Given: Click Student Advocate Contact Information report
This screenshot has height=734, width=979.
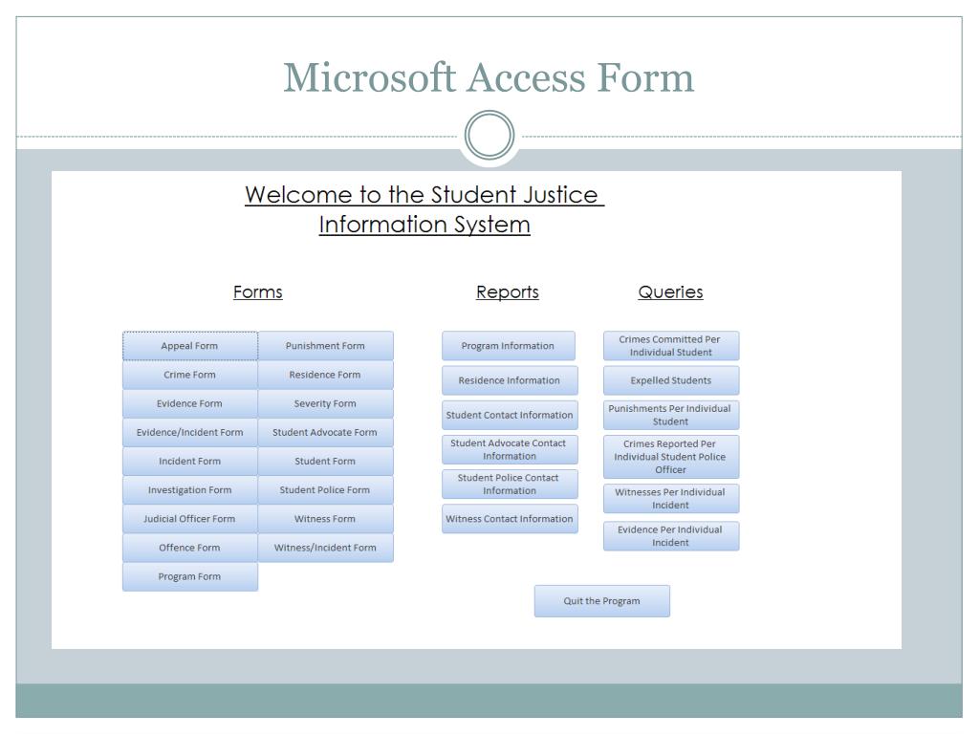Looking at the screenshot, I should (x=510, y=449).
